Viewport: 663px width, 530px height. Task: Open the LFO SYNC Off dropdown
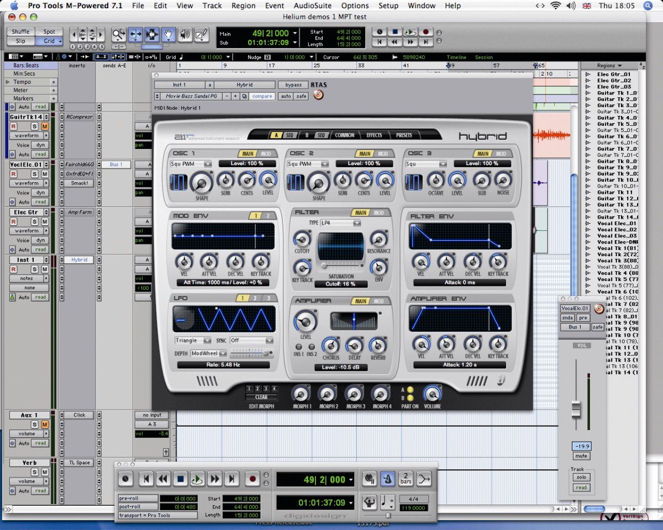(x=251, y=341)
